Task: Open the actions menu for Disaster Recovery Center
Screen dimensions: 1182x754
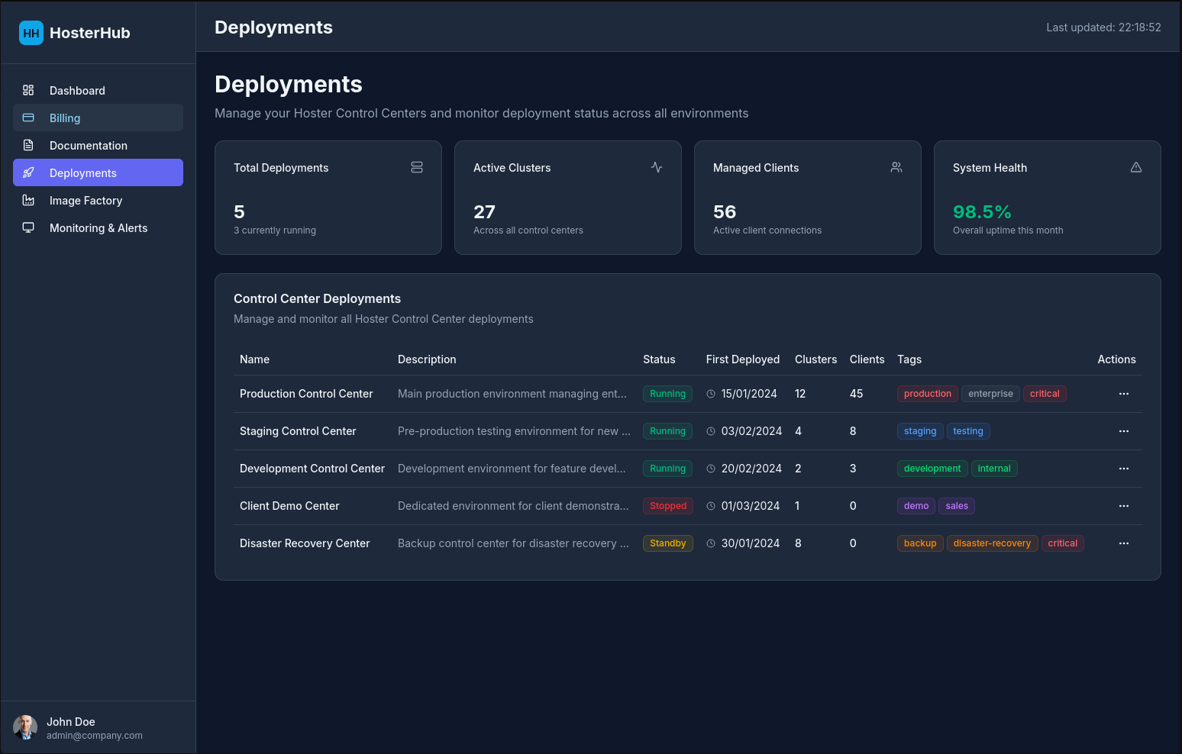Action: coord(1123,543)
